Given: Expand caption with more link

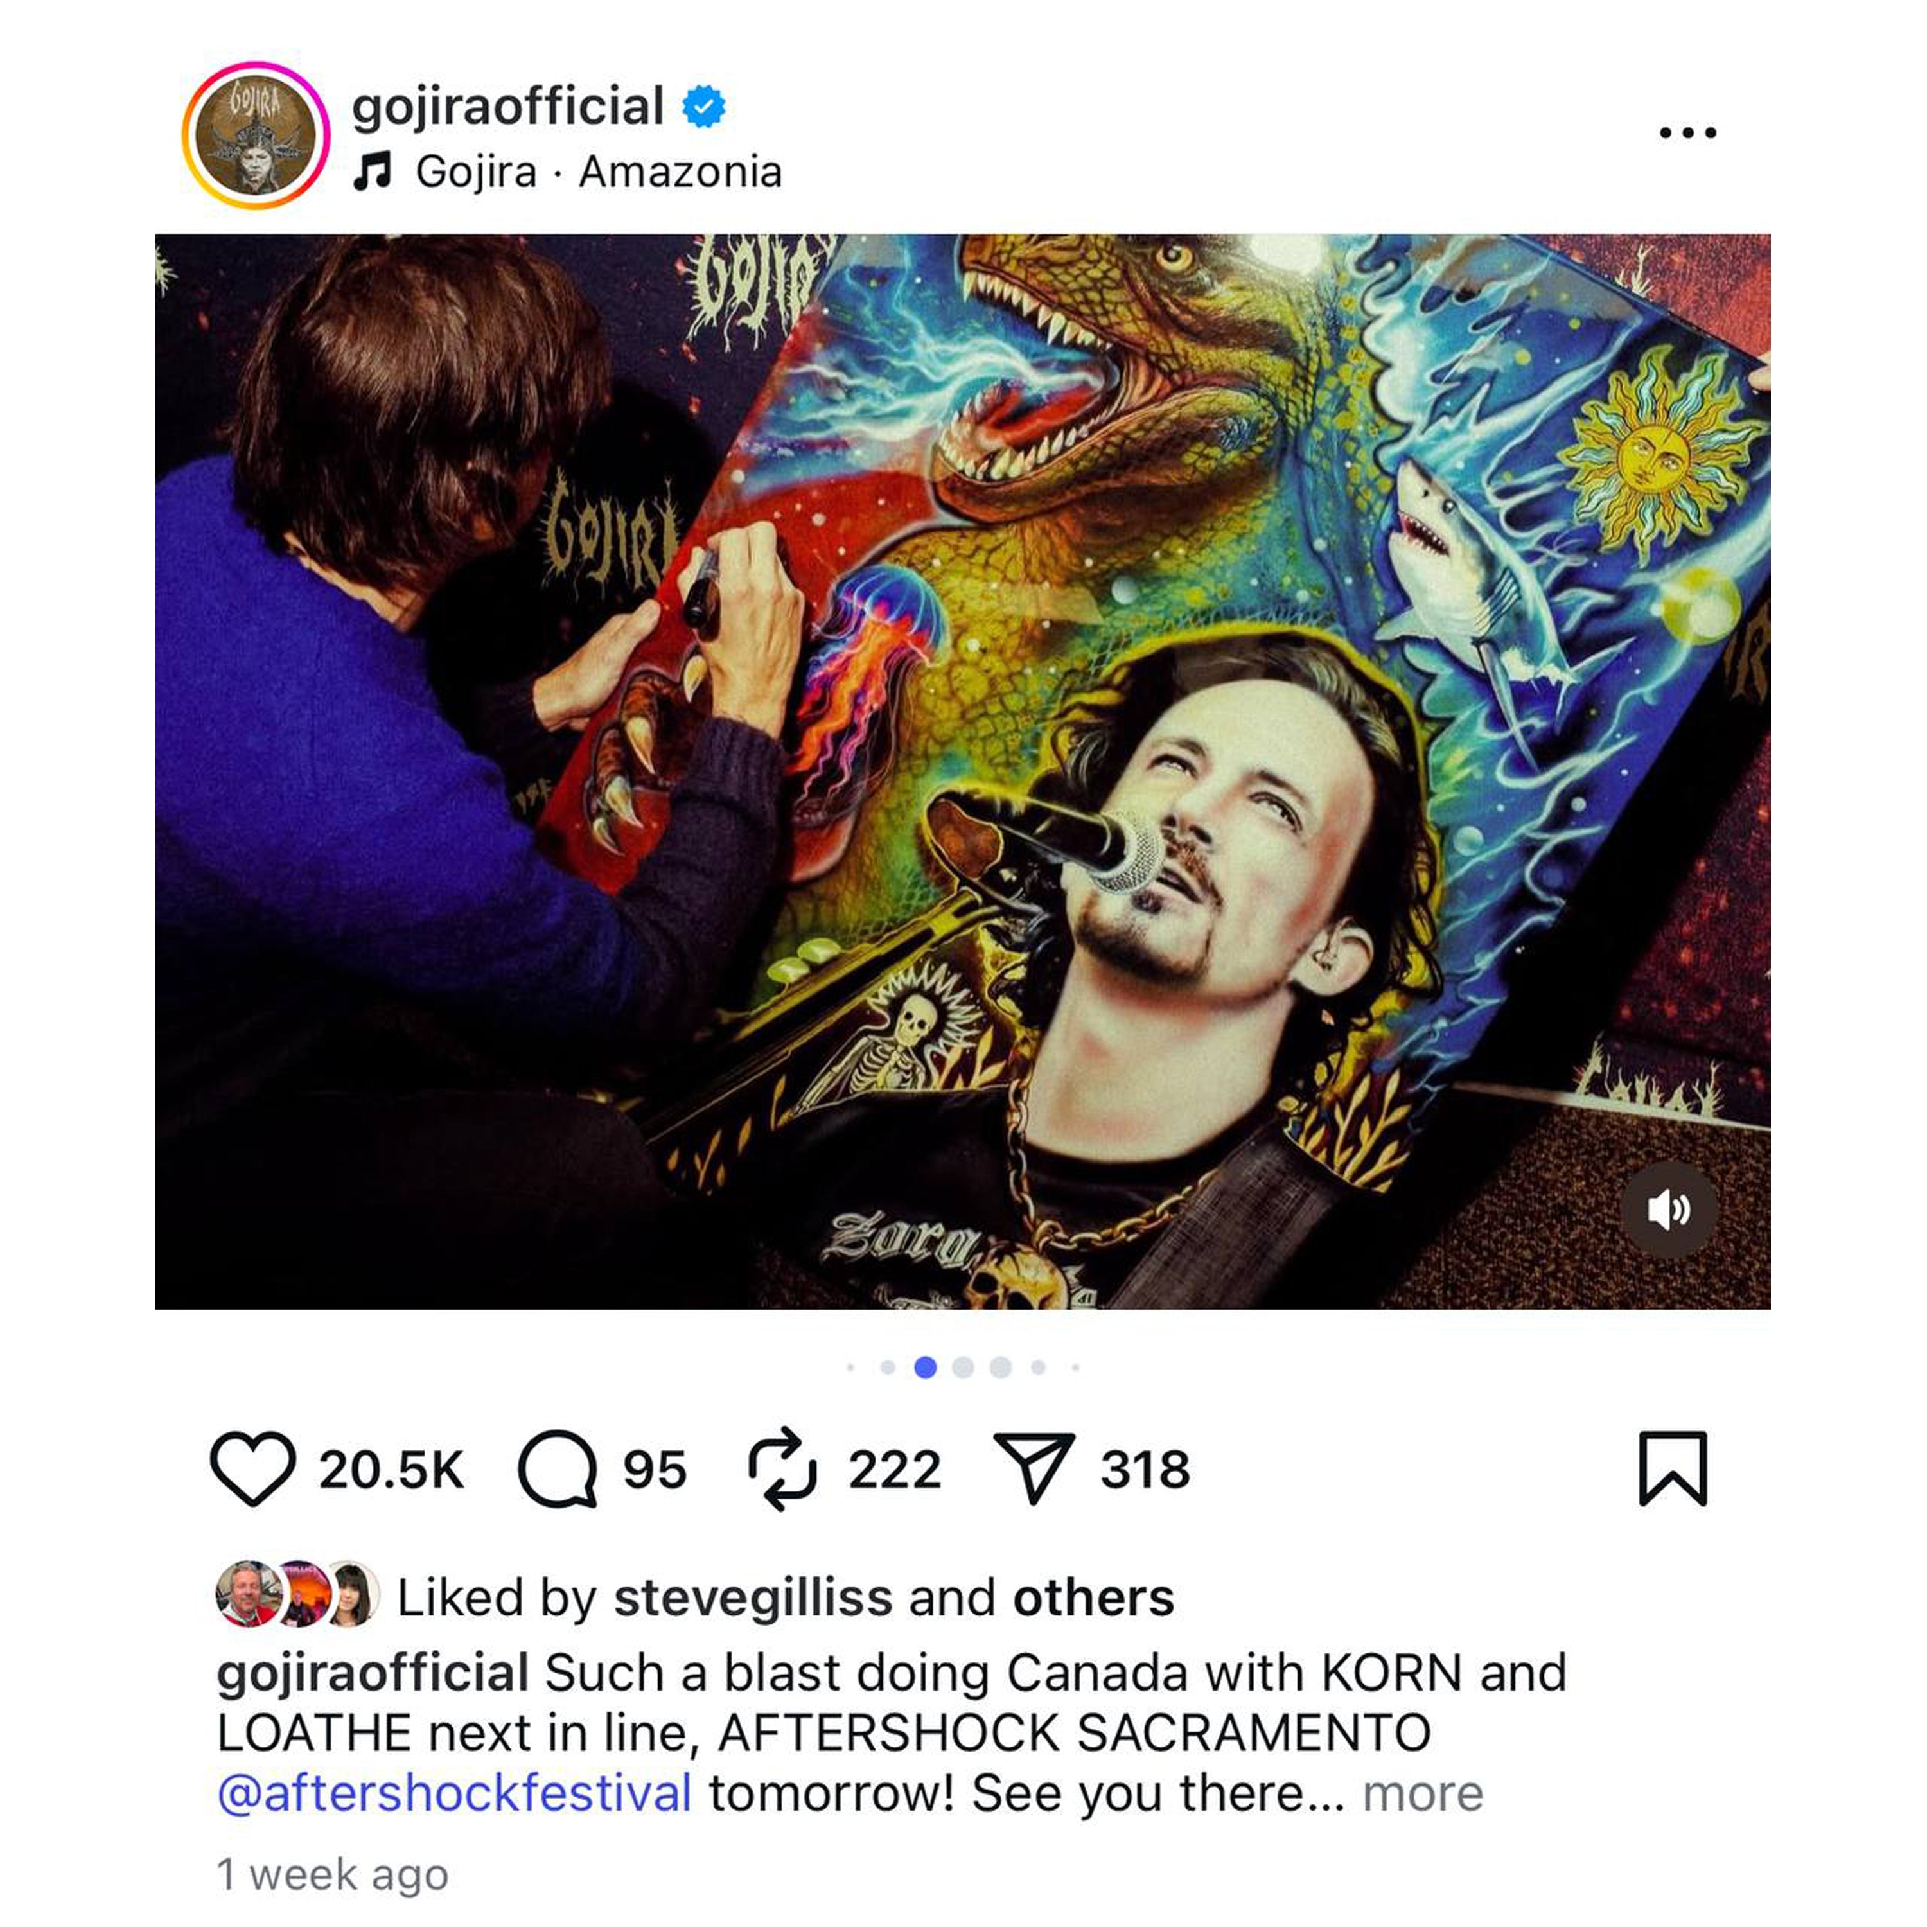Looking at the screenshot, I should click(x=1423, y=1792).
